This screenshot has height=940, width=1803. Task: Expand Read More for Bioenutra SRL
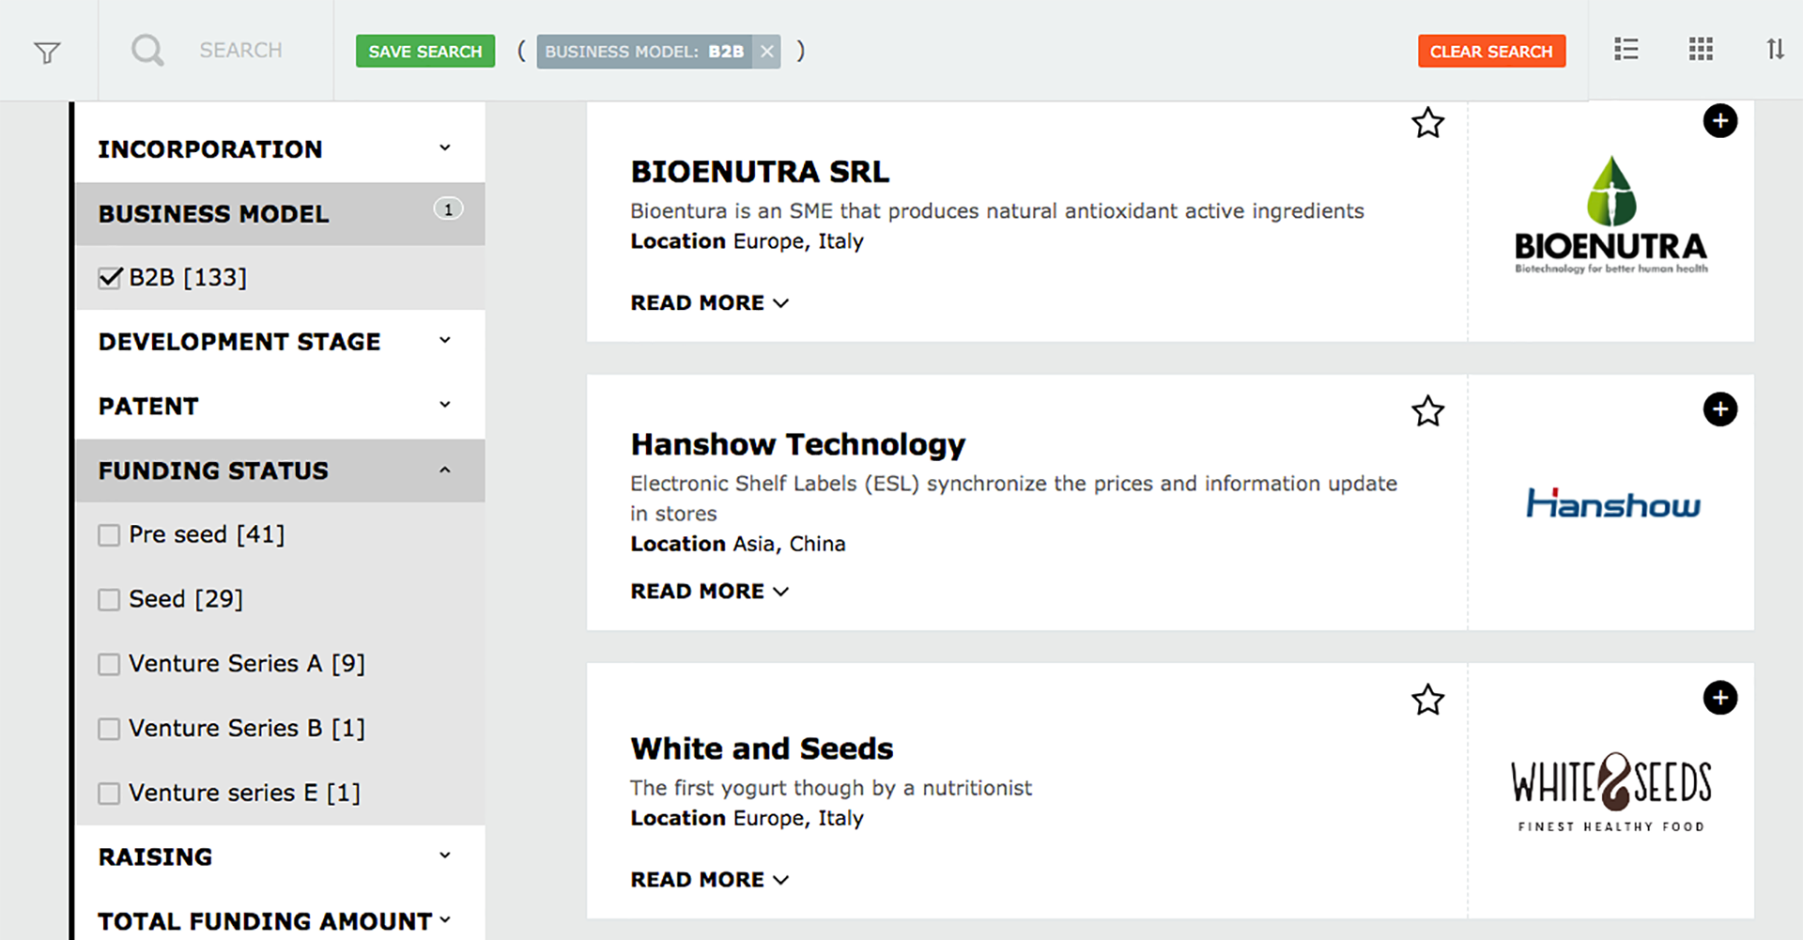(x=710, y=303)
